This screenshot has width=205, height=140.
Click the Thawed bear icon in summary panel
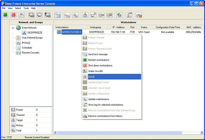coord(13,115)
